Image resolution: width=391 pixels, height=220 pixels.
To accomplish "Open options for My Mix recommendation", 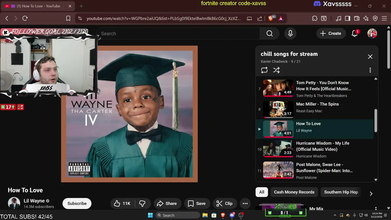I will [x=376, y=209].
